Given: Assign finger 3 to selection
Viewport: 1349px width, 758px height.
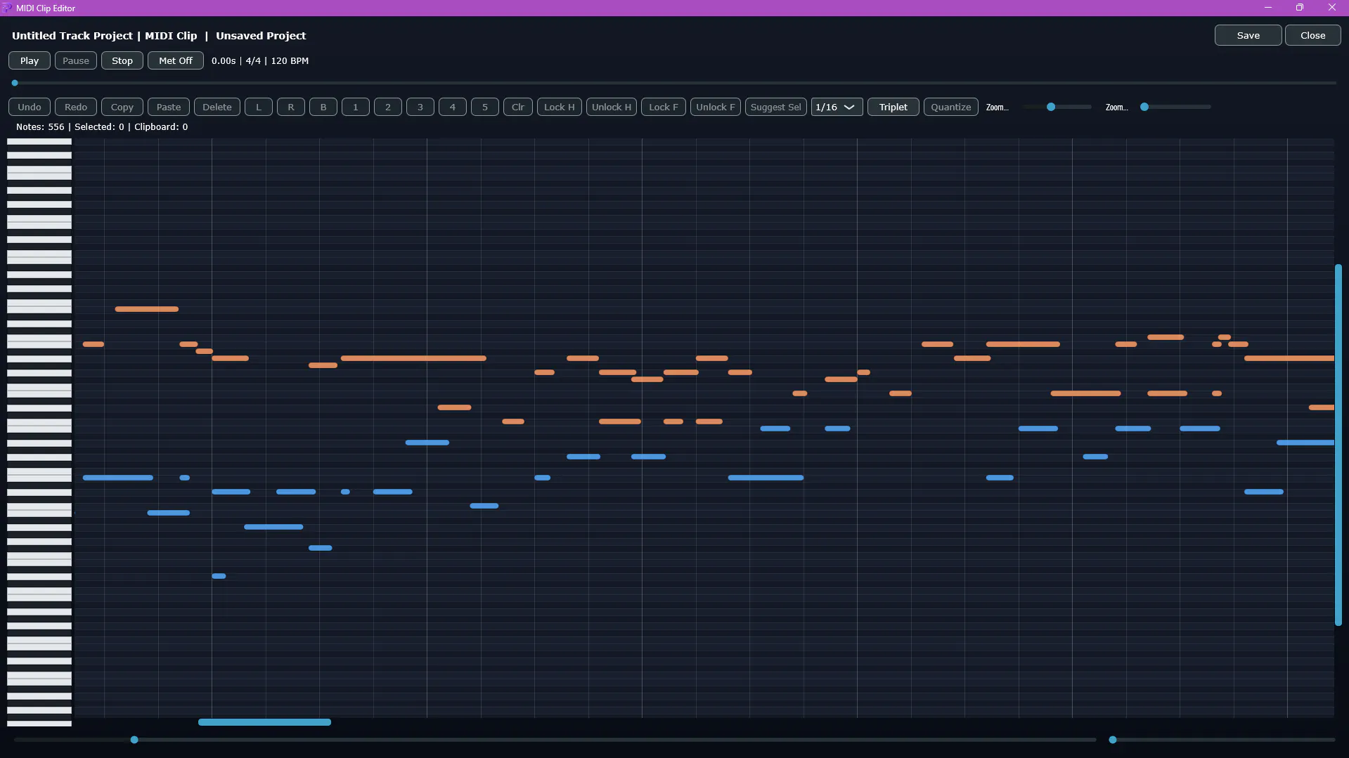Looking at the screenshot, I should tap(420, 107).
